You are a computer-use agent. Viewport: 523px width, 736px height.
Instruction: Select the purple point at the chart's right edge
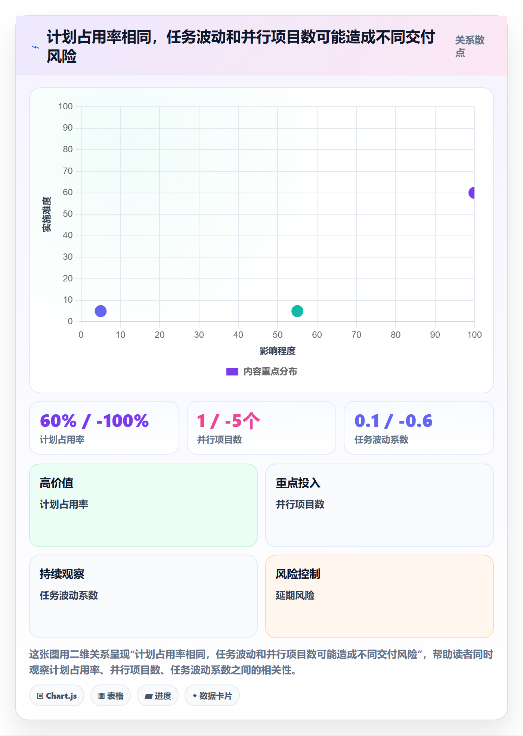pyautogui.click(x=472, y=193)
